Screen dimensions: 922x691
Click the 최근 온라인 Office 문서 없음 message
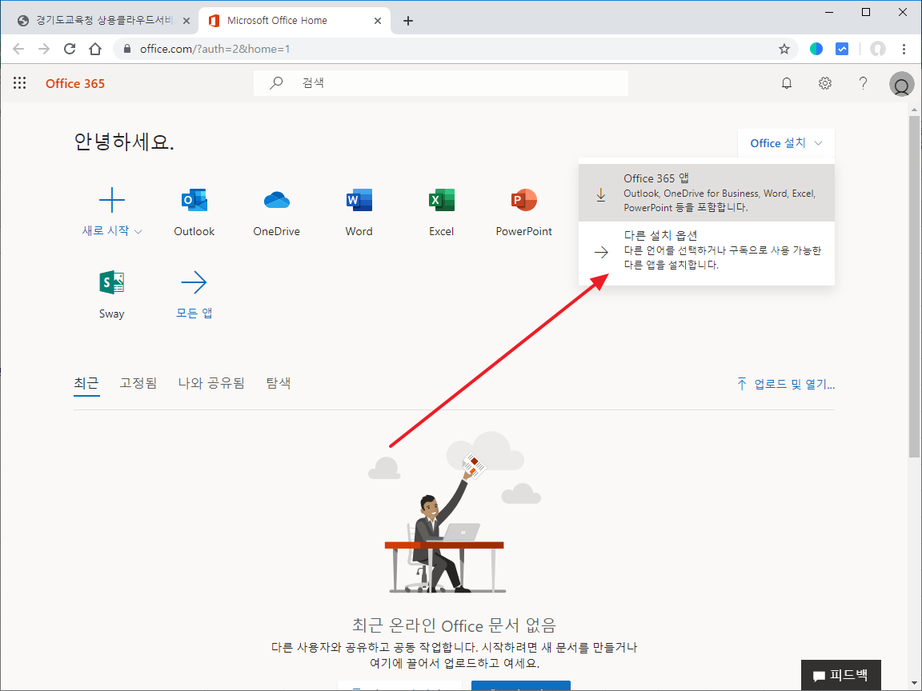pyautogui.click(x=454, y=625)
